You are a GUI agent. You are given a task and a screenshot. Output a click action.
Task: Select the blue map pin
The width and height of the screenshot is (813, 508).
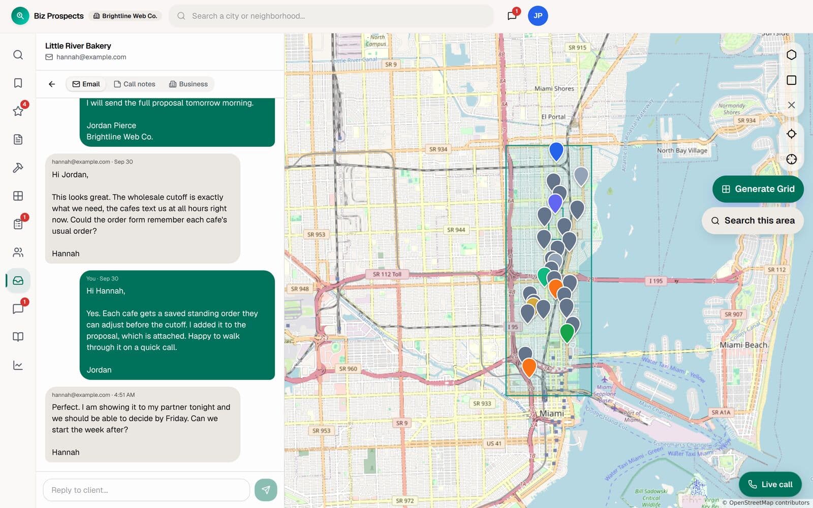(x=556, y=152)
